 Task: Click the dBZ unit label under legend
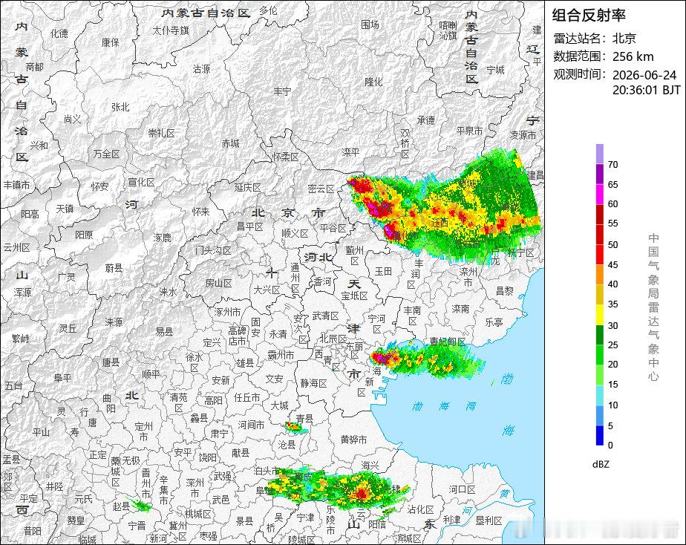pyautogui.click(x=600, y=464)
